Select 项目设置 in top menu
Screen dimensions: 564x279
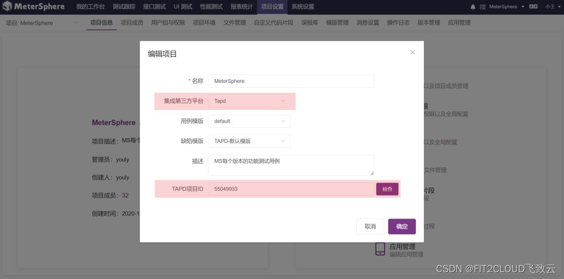(x=272, y=7)
